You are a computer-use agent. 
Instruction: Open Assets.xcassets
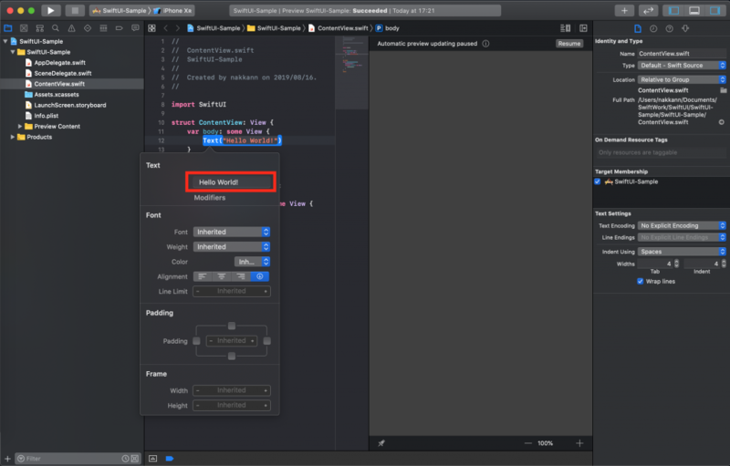tap(57, 95)
